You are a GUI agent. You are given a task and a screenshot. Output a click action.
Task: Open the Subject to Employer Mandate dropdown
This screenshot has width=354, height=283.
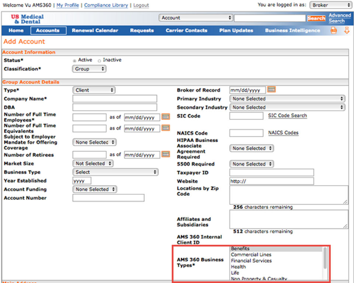click(94, 142)
